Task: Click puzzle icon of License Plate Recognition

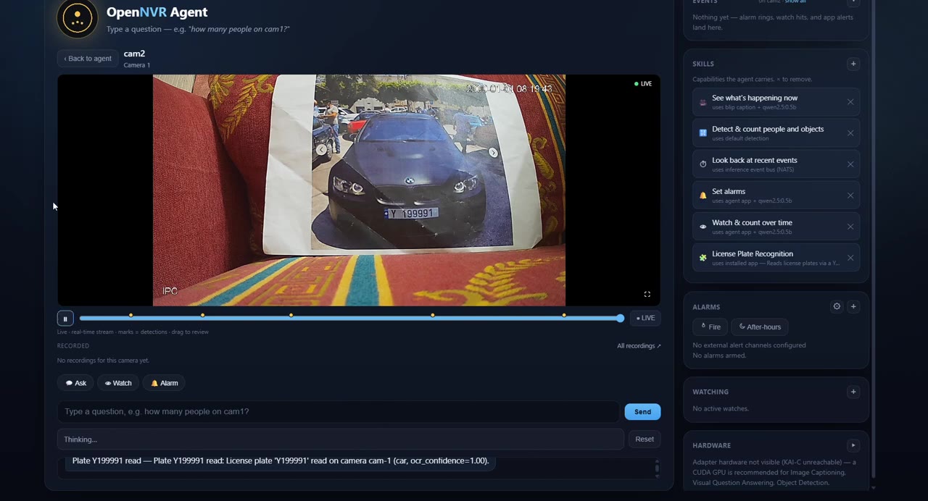Action: point(703,258)
